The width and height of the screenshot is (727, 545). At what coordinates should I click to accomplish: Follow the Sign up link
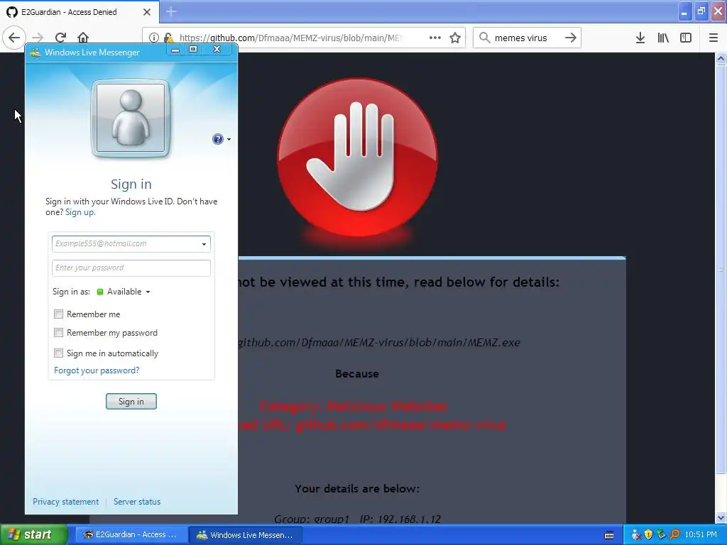point(80,212)
